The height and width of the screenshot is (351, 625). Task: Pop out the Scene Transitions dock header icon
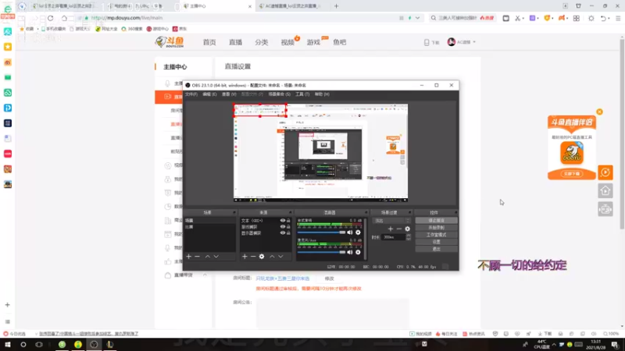pyautogui.click(x=409, y=212)
